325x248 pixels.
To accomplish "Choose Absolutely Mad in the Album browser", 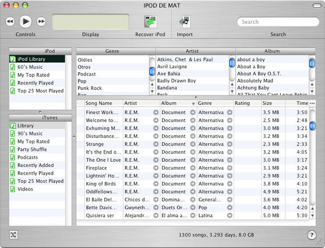I will click(272, 81).
